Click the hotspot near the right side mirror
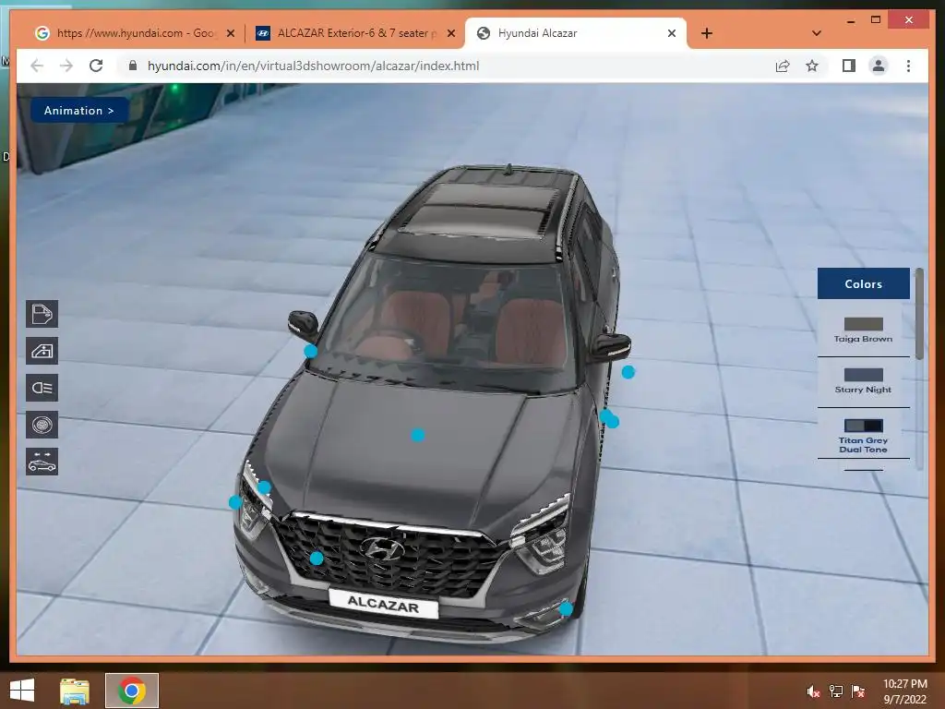Image resolution: width=945 pixels, height=709 pixels. (x=628, y=372)
